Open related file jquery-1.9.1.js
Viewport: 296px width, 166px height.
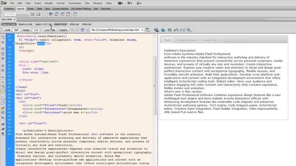pyautogui.click(x=43, y=24)
